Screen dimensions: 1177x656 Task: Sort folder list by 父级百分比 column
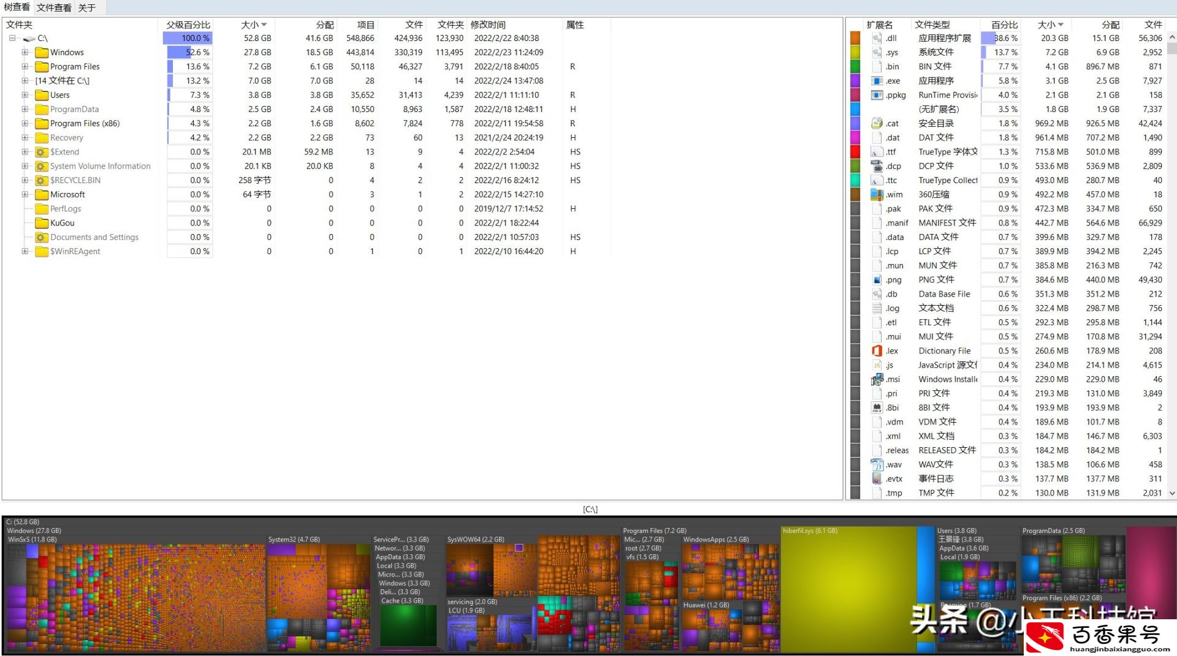[188, 25]
